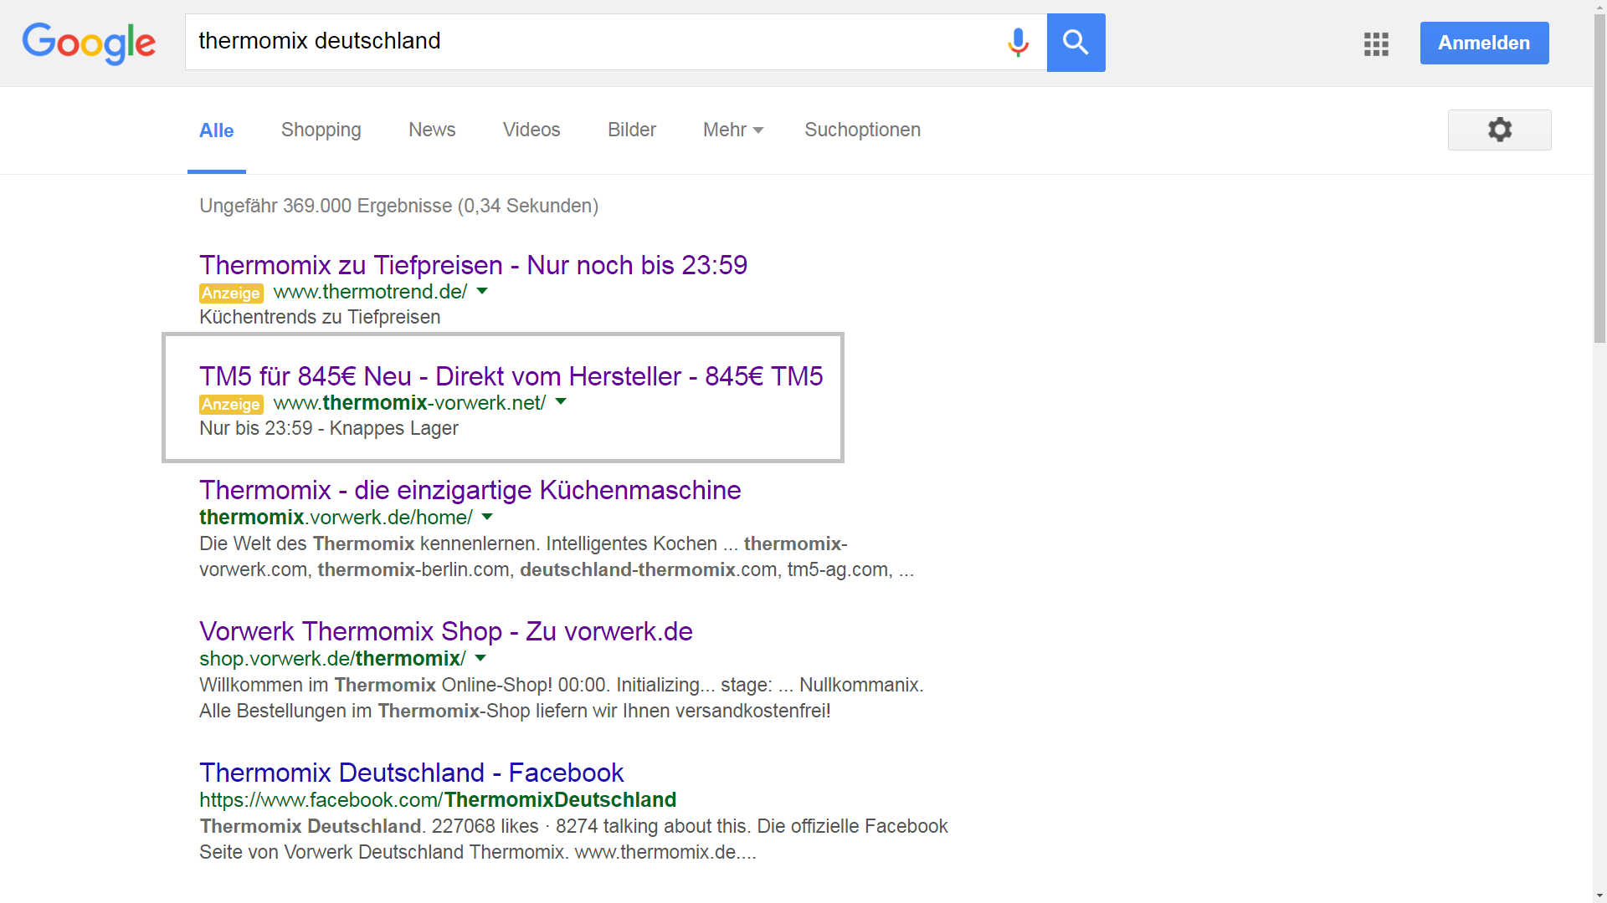Click 'Ungefähr 369.000 Ergebnisse' result stats
Screen dimensions: 1607x903
tap(399, 206)
